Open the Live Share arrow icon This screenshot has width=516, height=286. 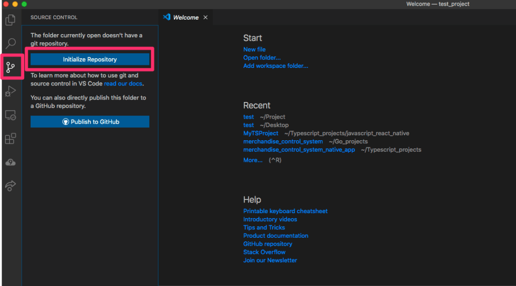coord(10,185)
